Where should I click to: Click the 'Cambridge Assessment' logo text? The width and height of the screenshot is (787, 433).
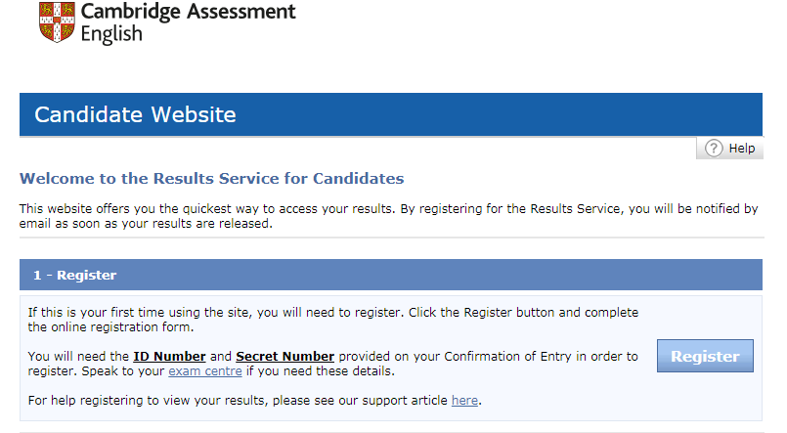[x=189, y=12]
